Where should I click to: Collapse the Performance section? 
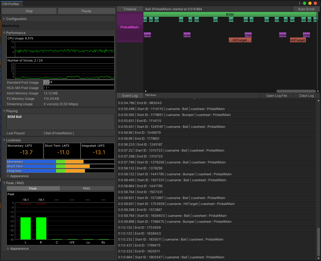click(4, 33)
